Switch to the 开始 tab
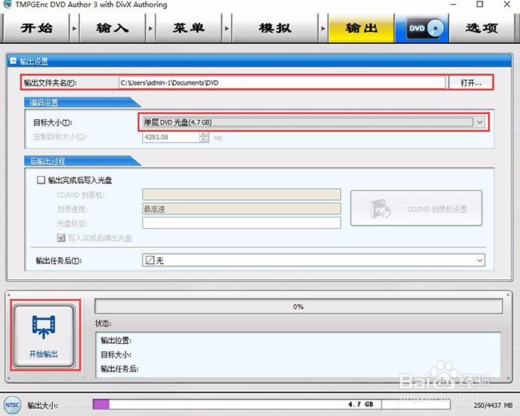This screenshot has height=416, width=520. (37, 28)
